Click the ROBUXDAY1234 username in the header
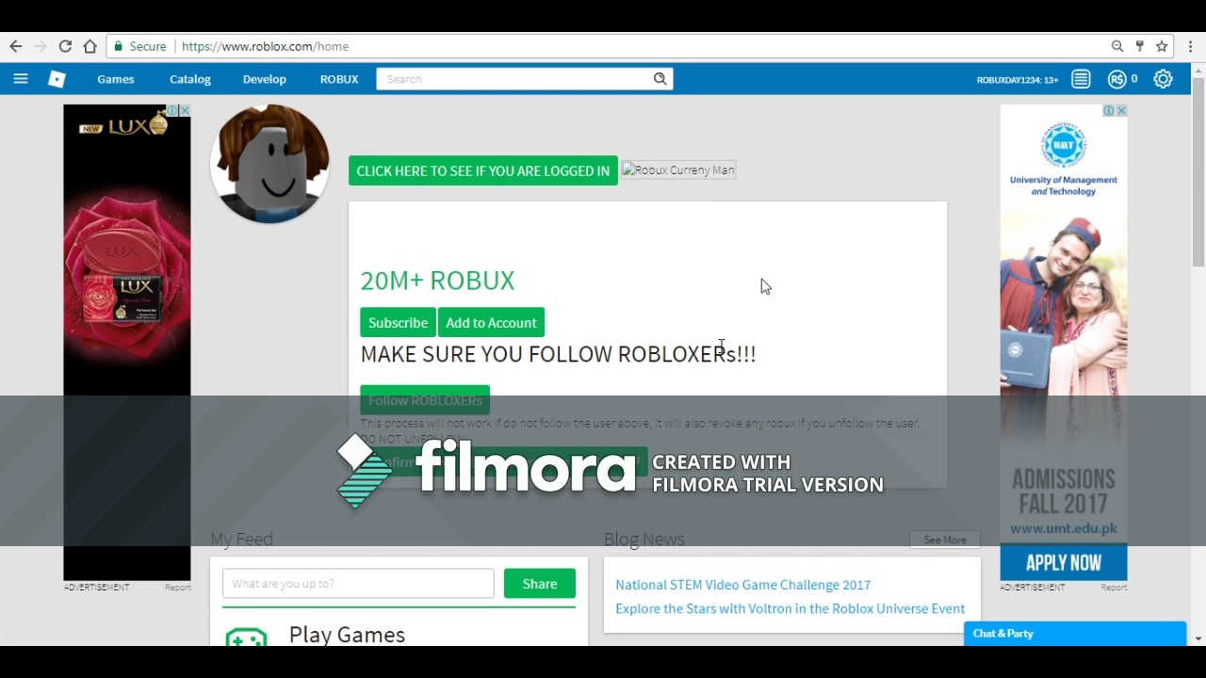Viewport: 1206px width, 678px height. pos(1018,80)
